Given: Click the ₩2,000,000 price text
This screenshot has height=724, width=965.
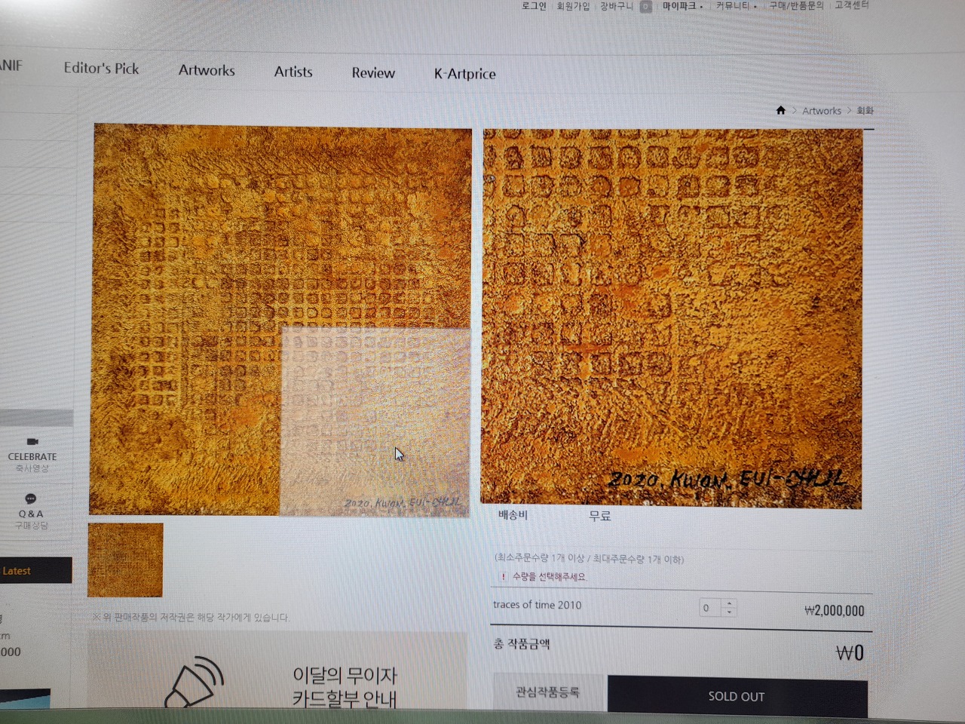Looking at the screenshot, I should 835,611.
